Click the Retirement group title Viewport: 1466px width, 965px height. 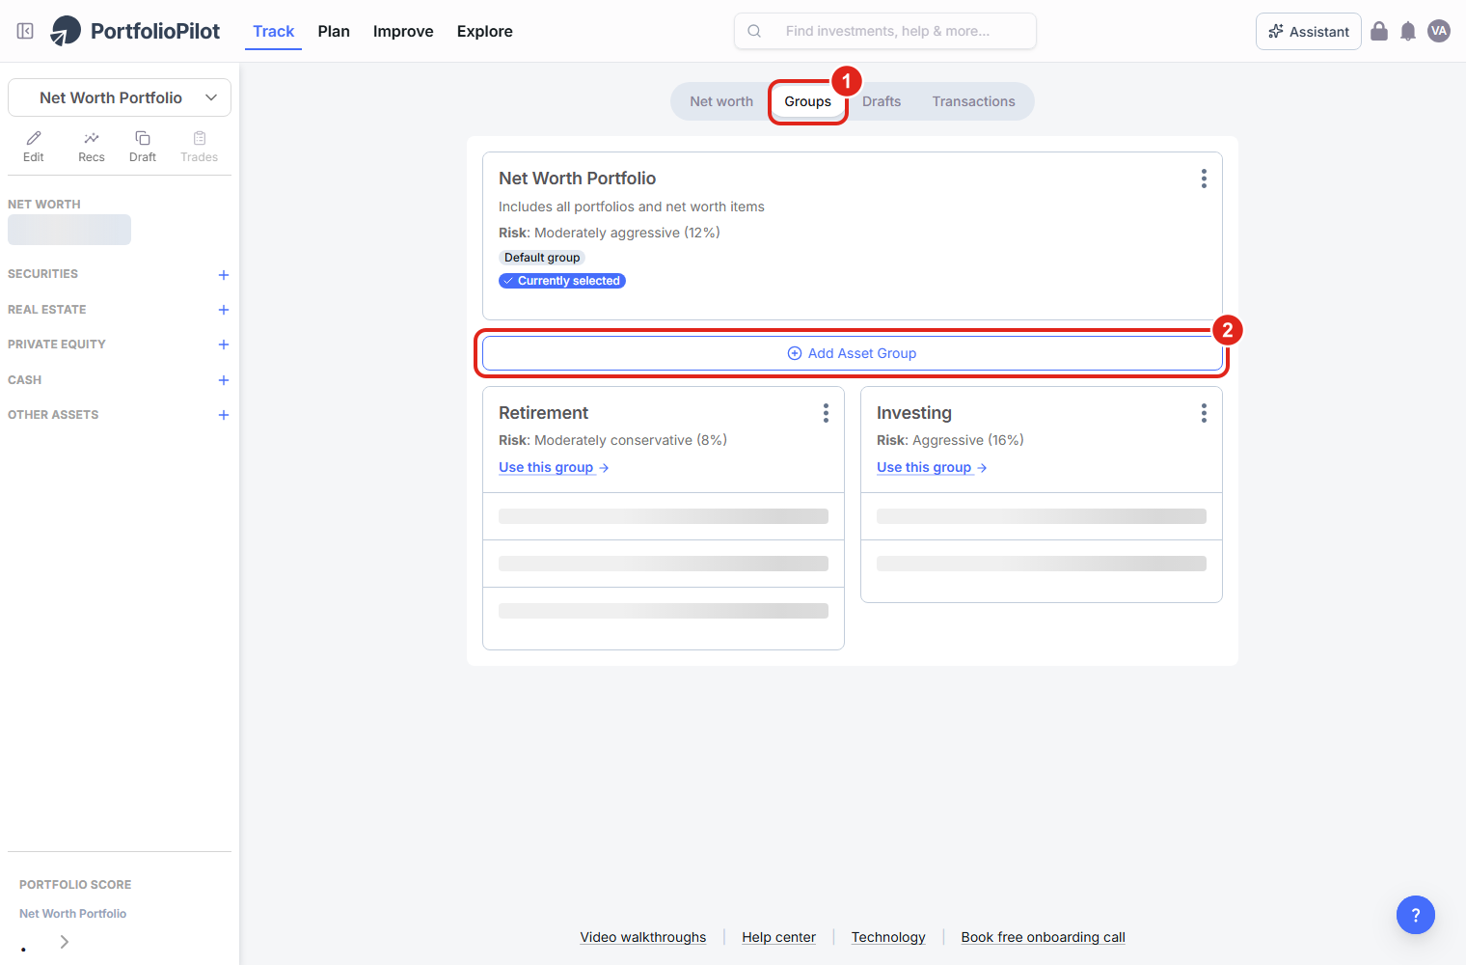543,413
